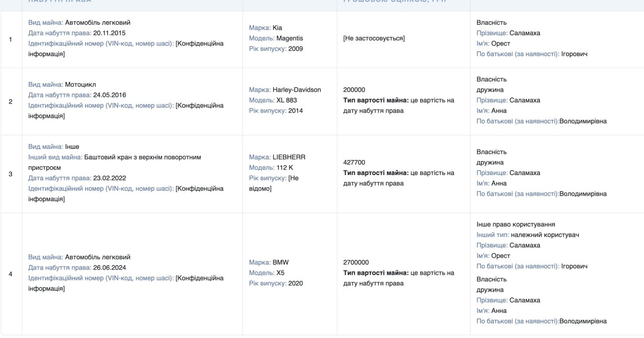Click 'Вид майна: Мотоцикл'

click(x=62, y=84)
